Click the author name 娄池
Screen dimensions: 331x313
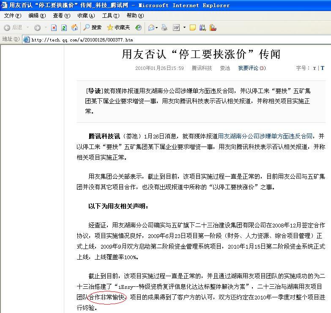(x=225, y=68)
